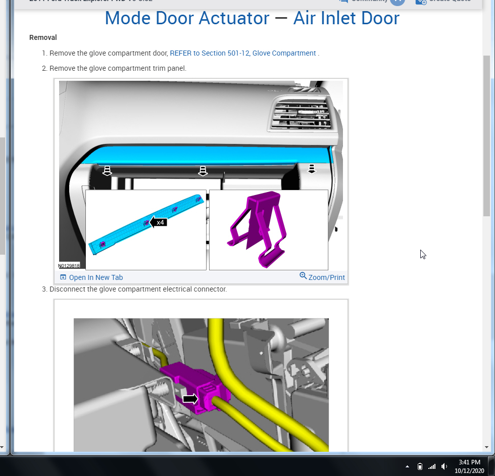Click Open In New Tab link
The image size is (495, 476).
[x=96, y=277]
